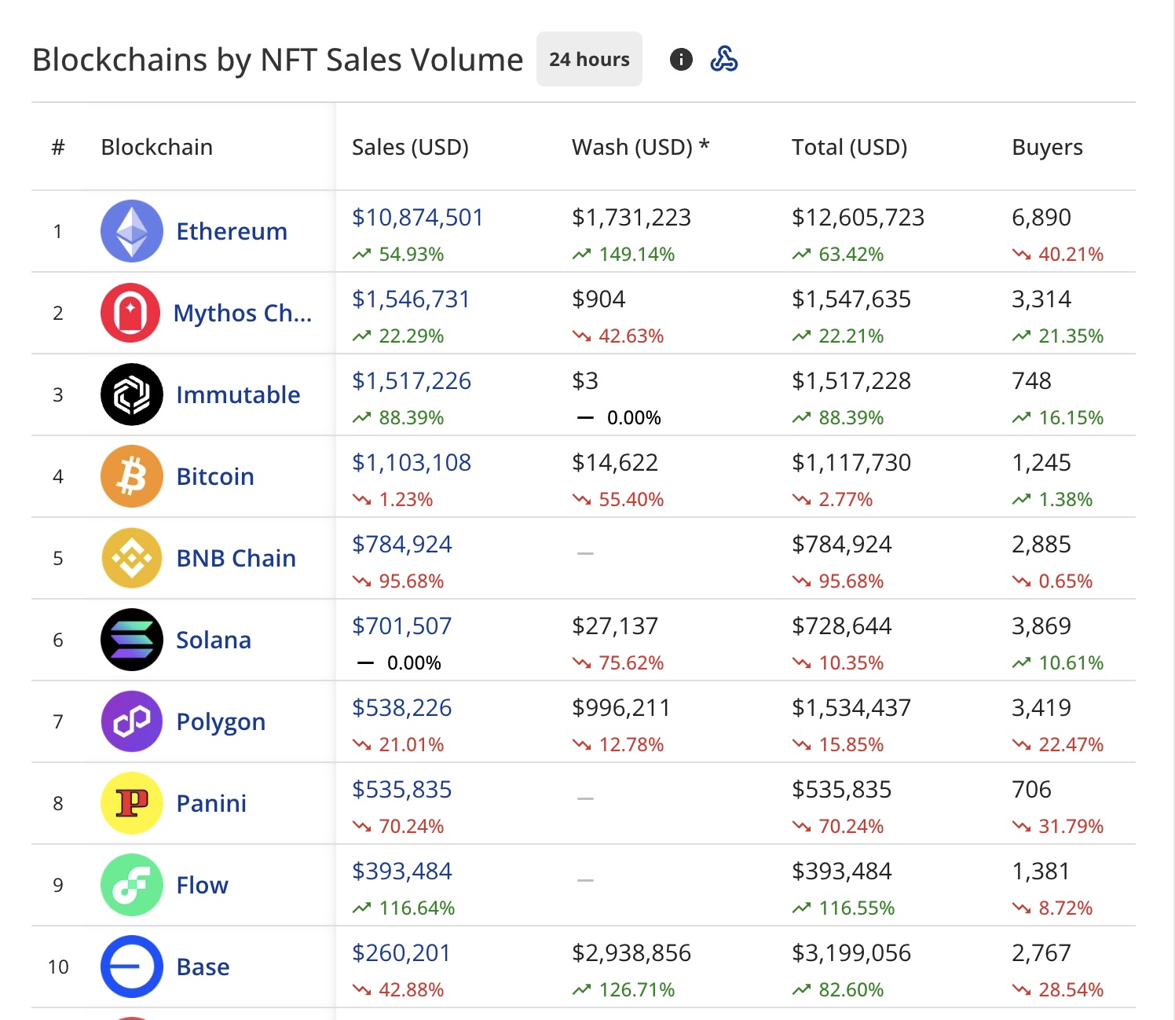Click Solana sales value $701,507
The height and width of the screenshot is (1020, 1175).
point(402,626)
